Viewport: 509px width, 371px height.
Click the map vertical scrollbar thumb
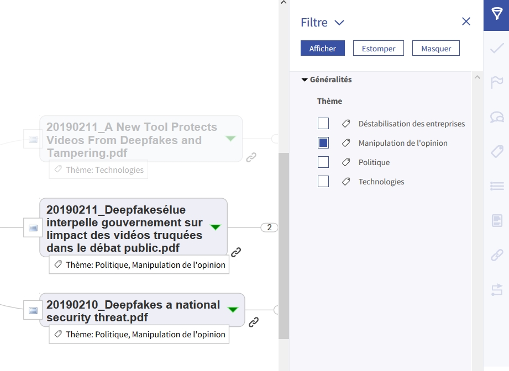tap(284, 246)
